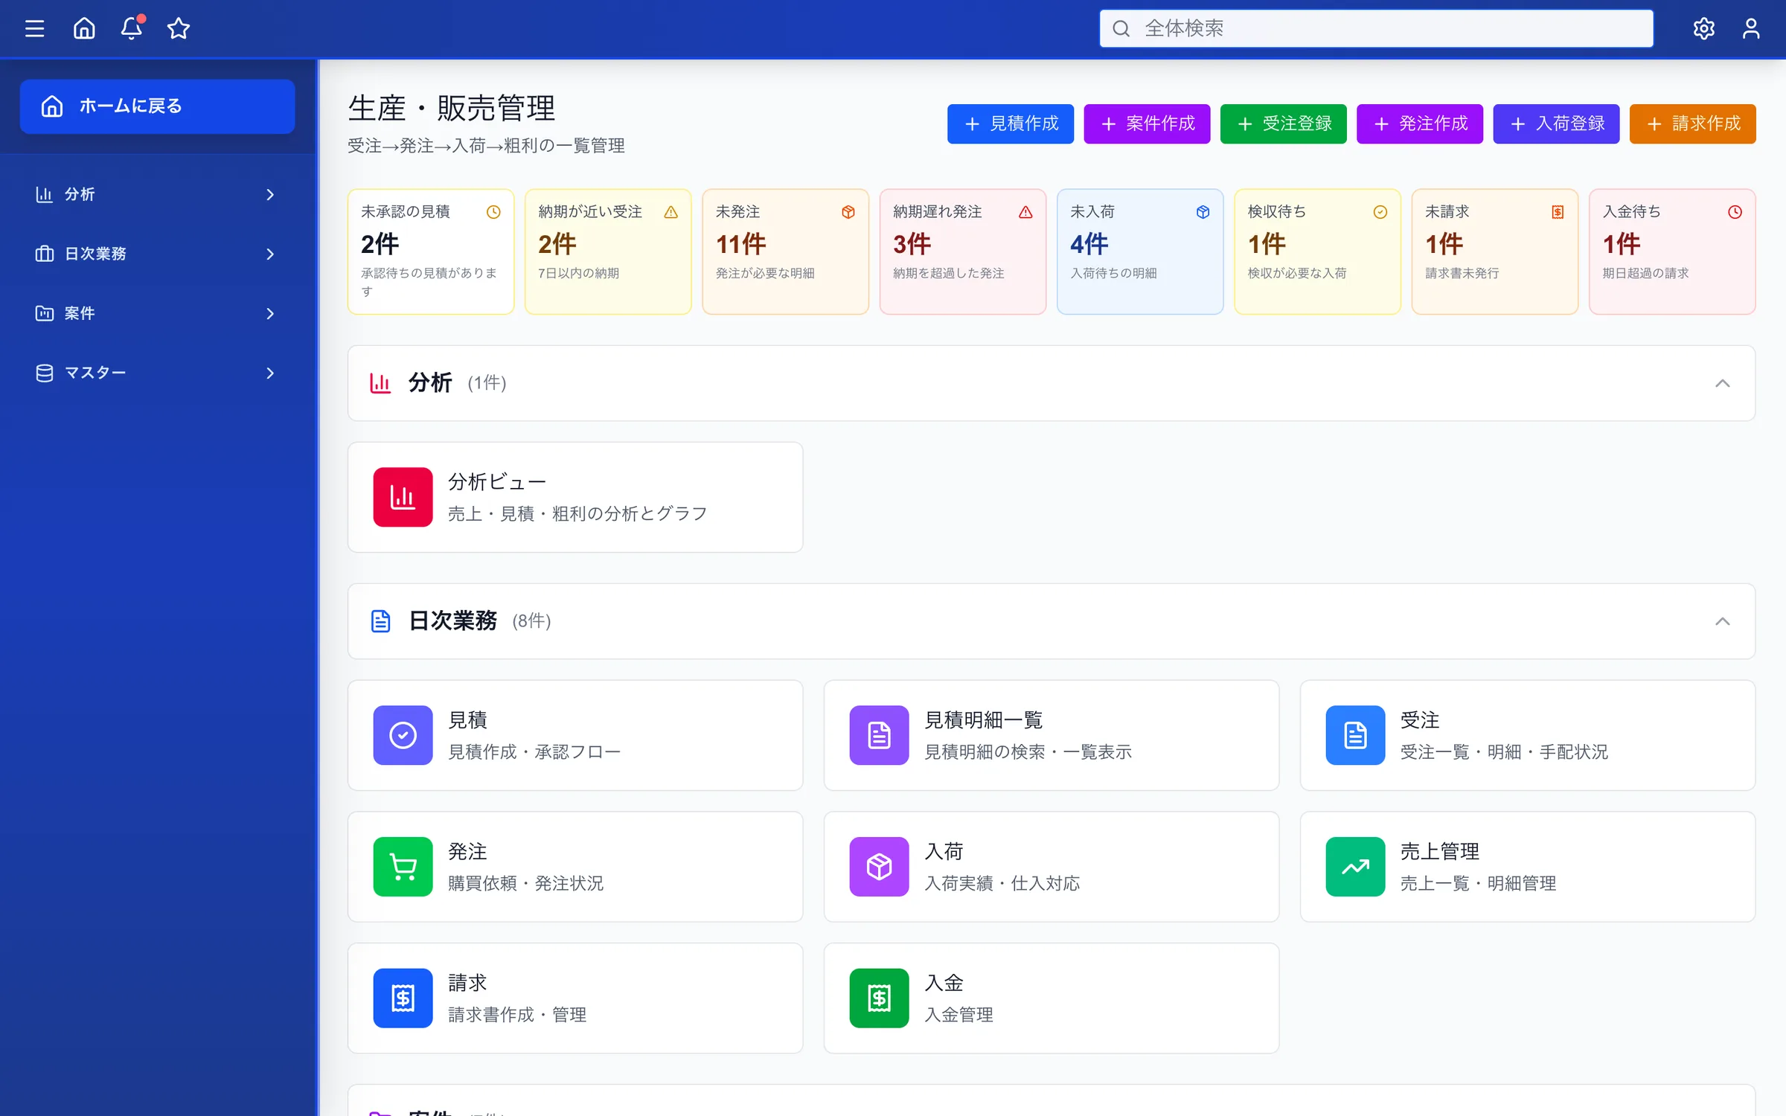The height and width of the screenshot is (1116, 1786).
Task: Click the ホームに戻る button
Action: pos(157,106)
